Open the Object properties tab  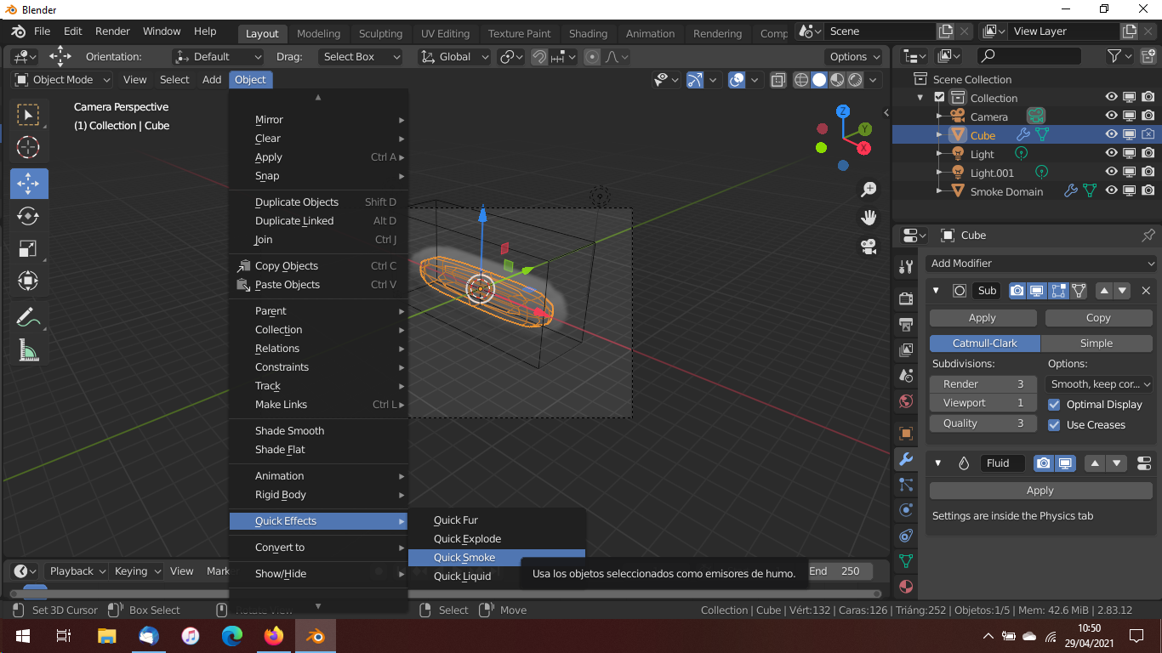pyautogui.click(x=906, y=433)
